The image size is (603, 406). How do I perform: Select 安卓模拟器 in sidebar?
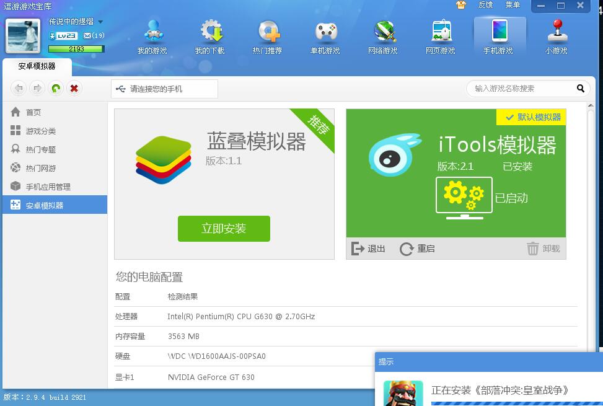pyautogui.click(x=55, y=205)
